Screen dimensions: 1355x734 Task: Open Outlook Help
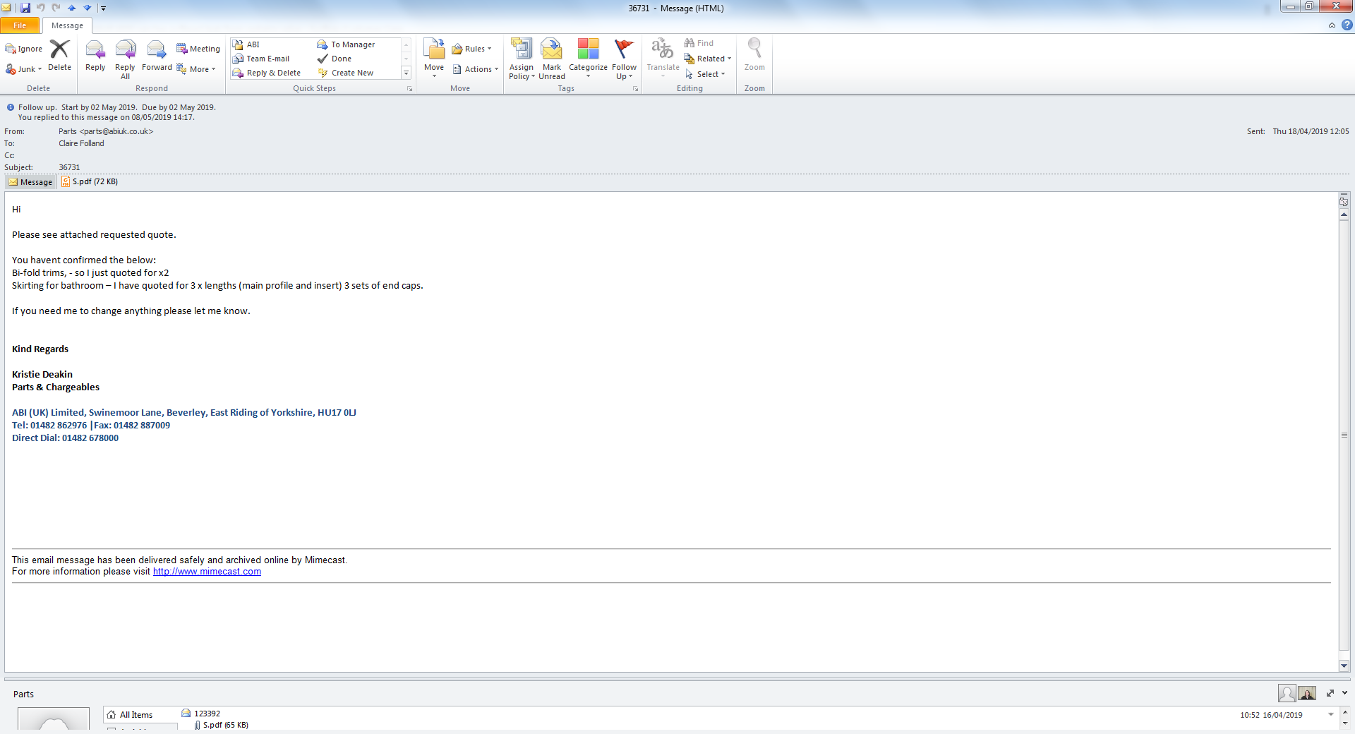coord(1347,25)
